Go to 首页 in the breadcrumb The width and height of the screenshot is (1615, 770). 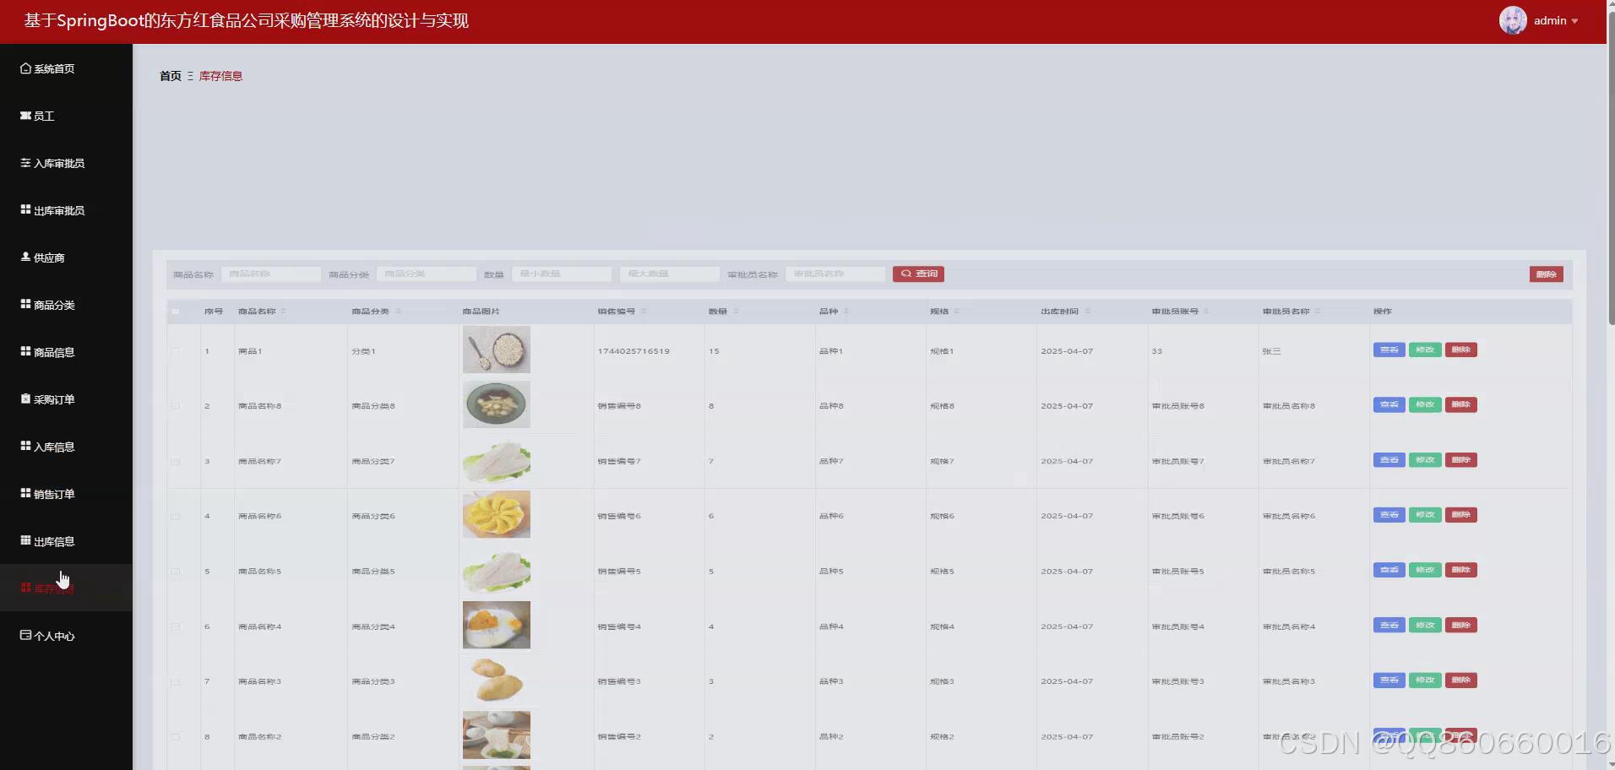[171, 76]
